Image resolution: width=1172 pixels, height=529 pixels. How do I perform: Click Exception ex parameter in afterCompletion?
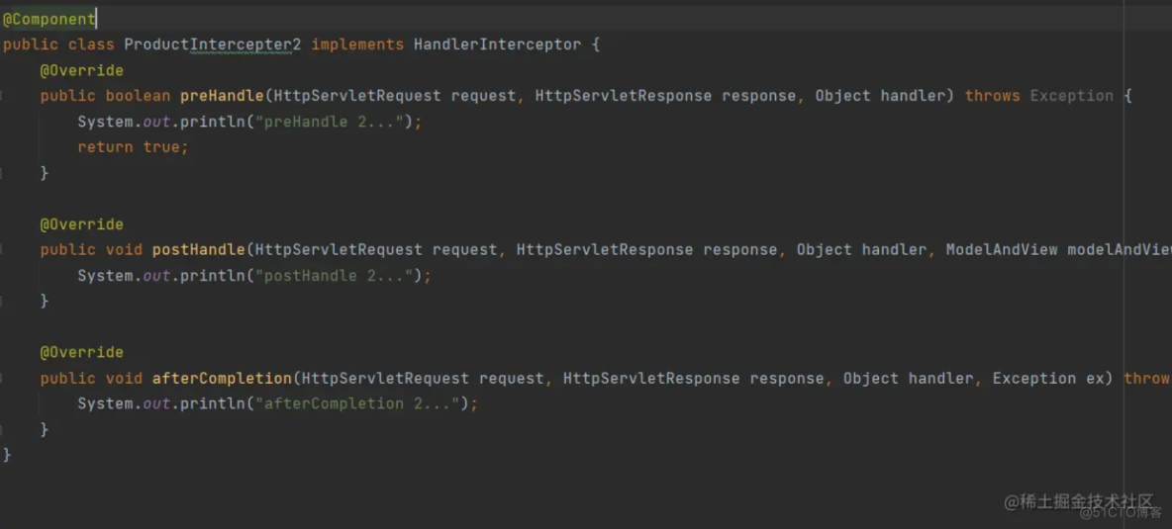(1052, 379)
